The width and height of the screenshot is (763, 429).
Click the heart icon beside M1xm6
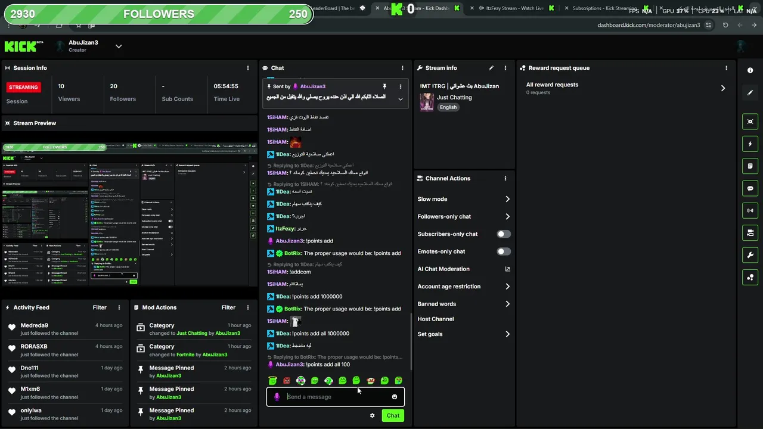click(x=12, y=391)
